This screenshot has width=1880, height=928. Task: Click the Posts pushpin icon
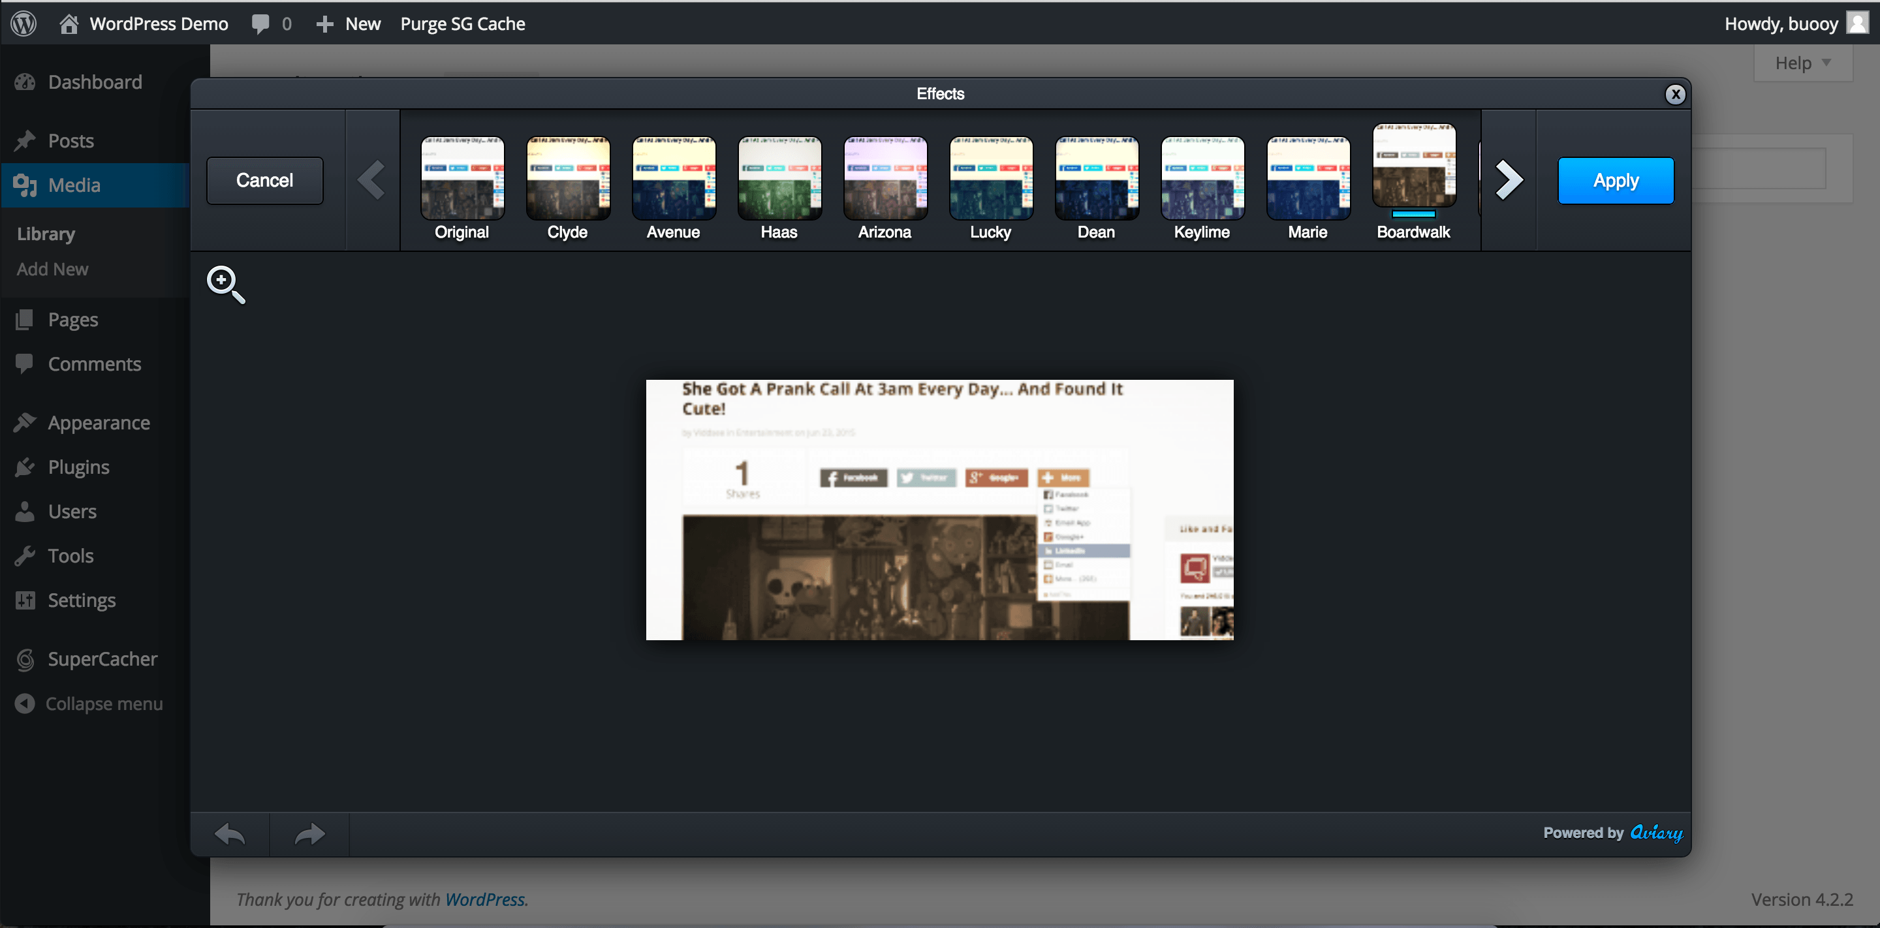click(x=25, y=140)
